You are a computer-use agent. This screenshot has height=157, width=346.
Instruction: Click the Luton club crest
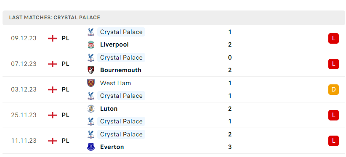(x=90, y=109)
